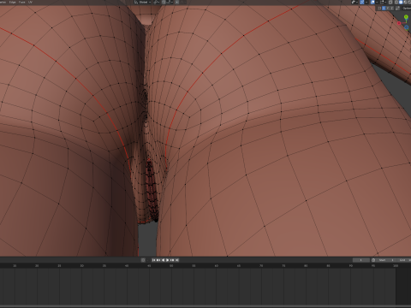Toggle proportional editing icon
The image size is (411, 308).
[x=176, y=2]
